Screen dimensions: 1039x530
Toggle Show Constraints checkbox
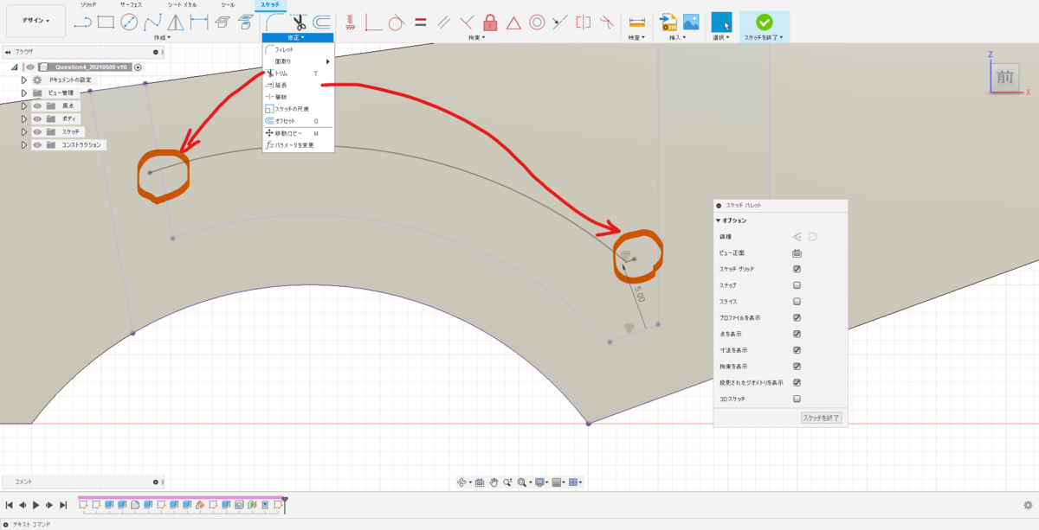(797, 367)
